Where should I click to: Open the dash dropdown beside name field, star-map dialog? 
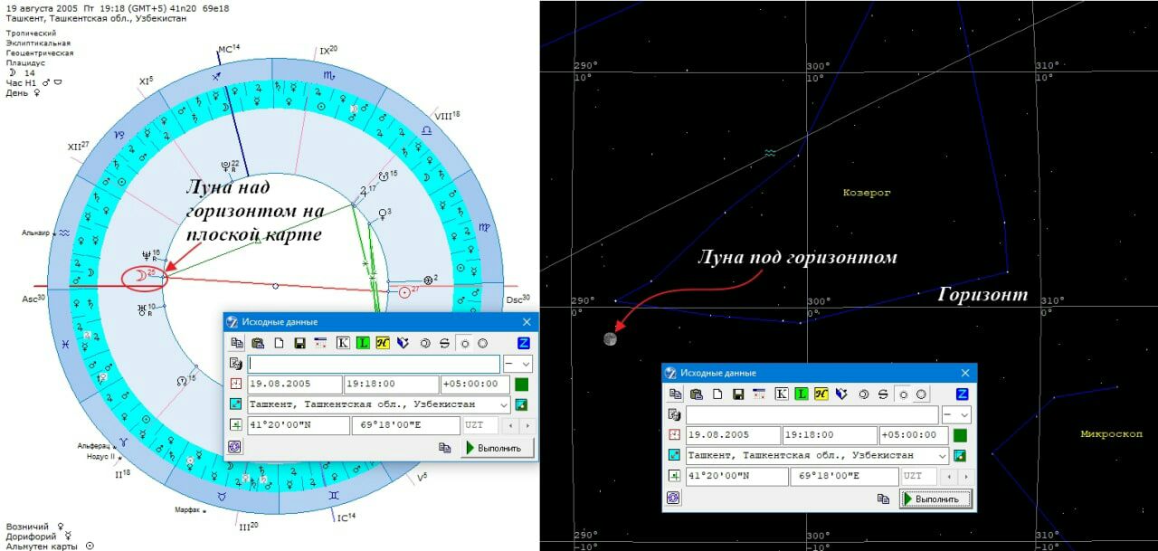[x=956, y=414]
